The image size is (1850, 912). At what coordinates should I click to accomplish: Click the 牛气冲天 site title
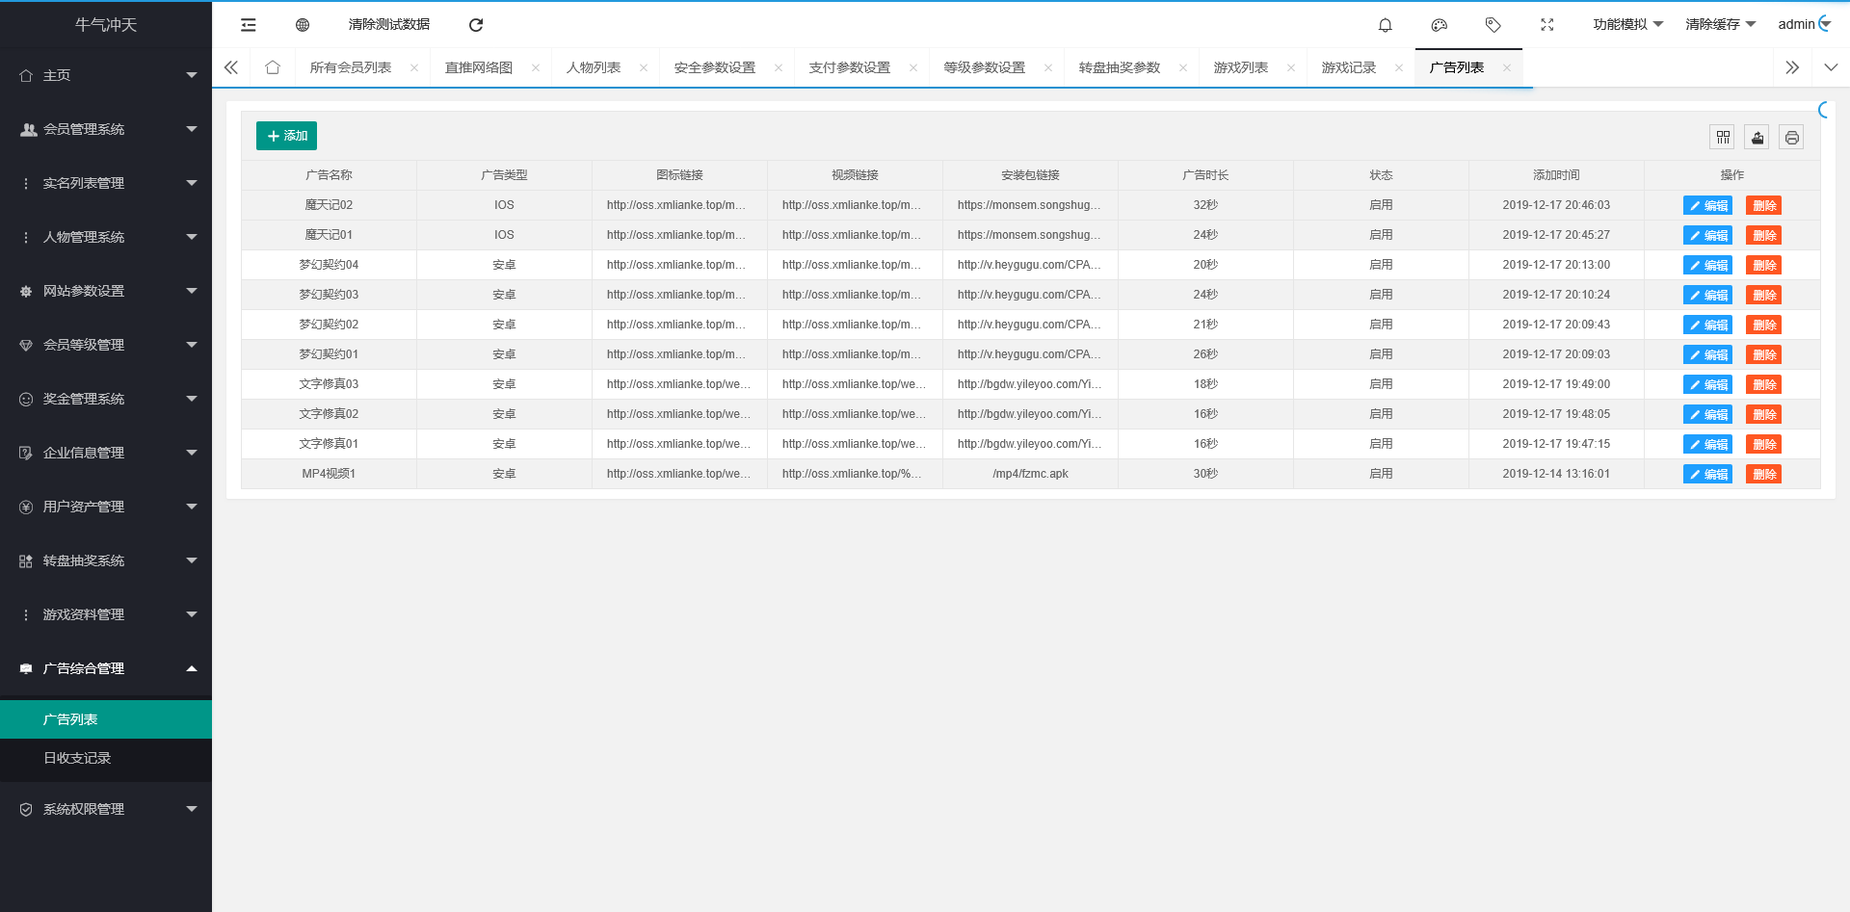106,25
